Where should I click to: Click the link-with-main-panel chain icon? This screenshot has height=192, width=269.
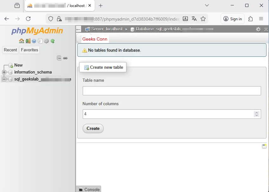coord(65,58)
